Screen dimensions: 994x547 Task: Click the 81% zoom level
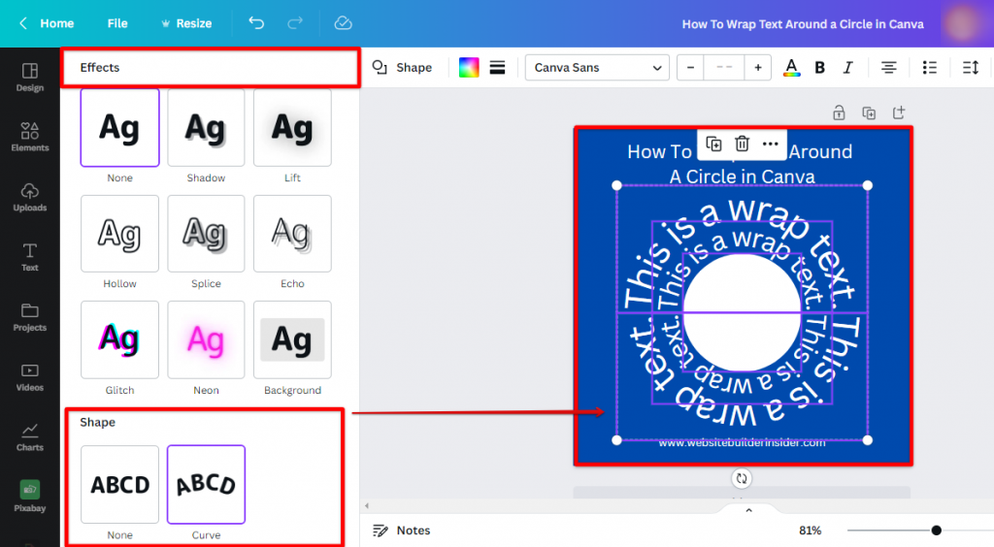click(x=811, y=531)
